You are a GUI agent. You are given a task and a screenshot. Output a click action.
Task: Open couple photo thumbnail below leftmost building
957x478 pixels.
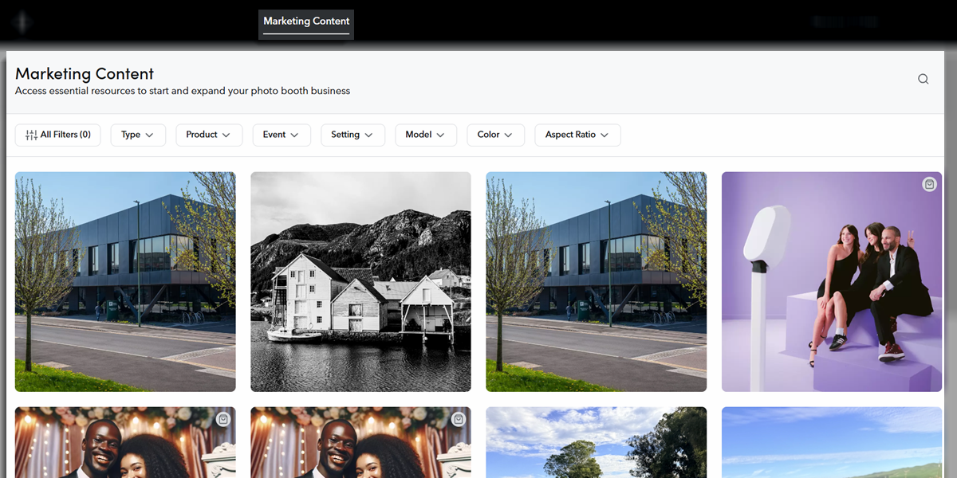[125, 443]
